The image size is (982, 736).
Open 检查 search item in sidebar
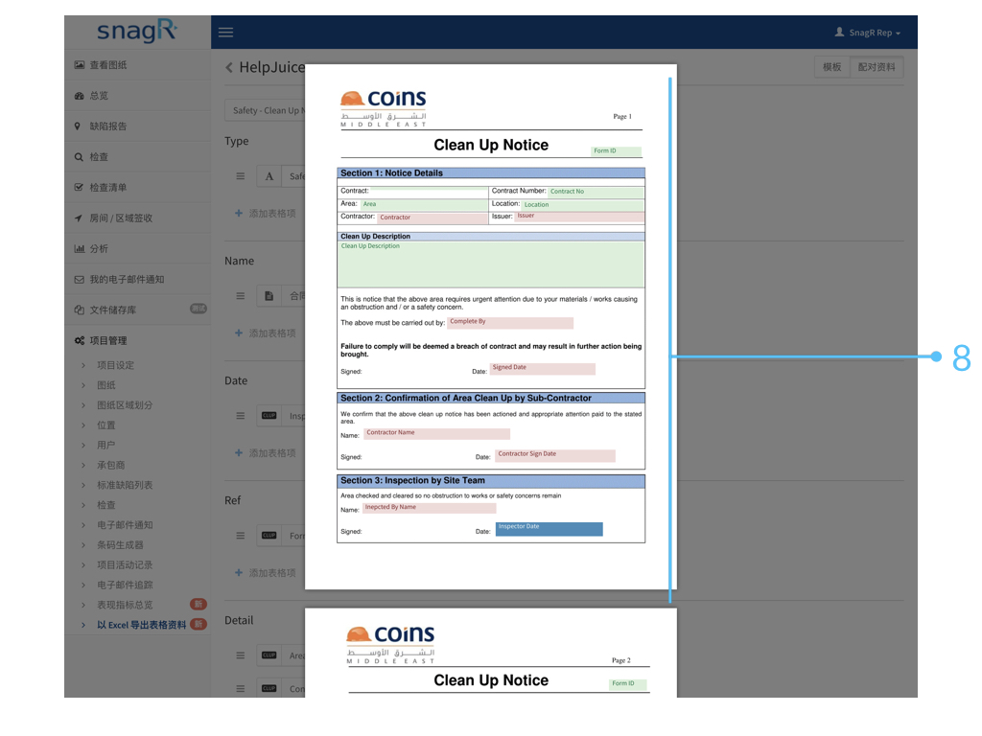[137, 157]
